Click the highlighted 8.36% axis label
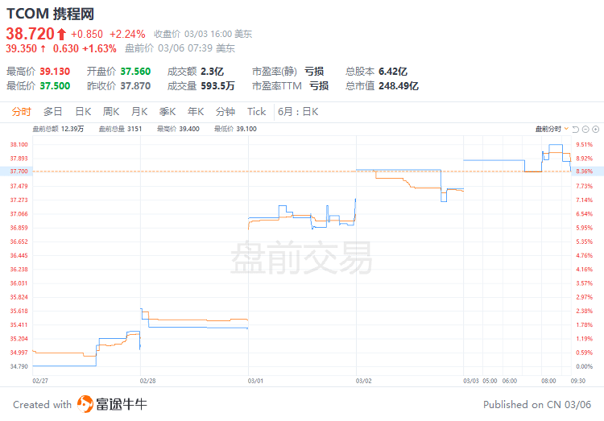 coord(585,171)
